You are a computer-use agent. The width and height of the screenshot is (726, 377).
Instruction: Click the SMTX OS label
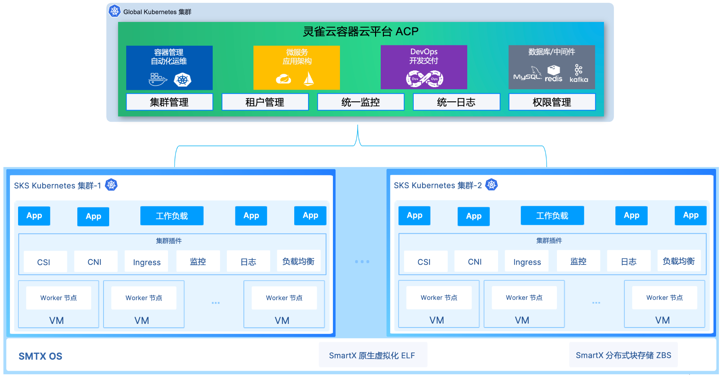point(40,356)
